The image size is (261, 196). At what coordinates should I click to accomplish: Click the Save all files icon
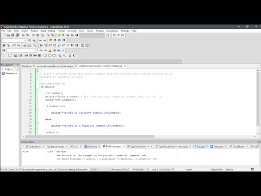[x=17, y=35]
